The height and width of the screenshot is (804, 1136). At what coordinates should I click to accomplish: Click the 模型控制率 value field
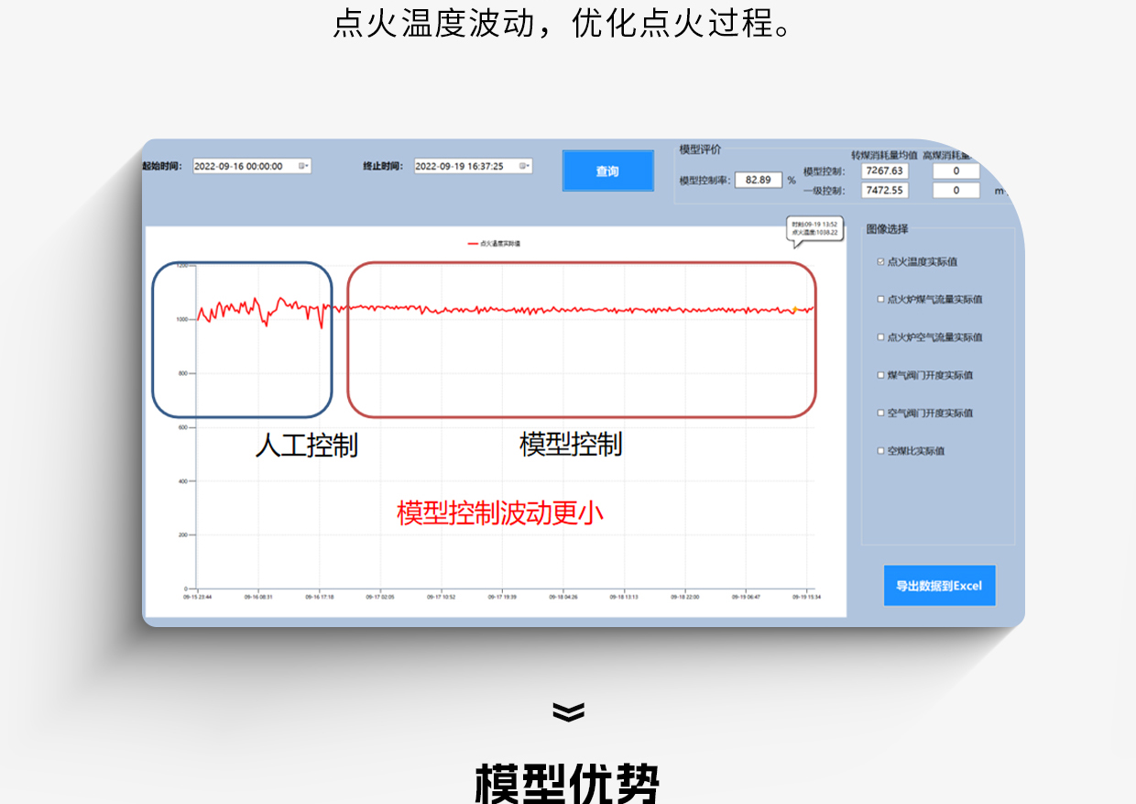pyautogui.click(x=758, y=180)
